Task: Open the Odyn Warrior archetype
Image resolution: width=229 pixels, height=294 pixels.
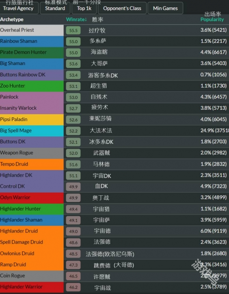Action: [32, 198]
